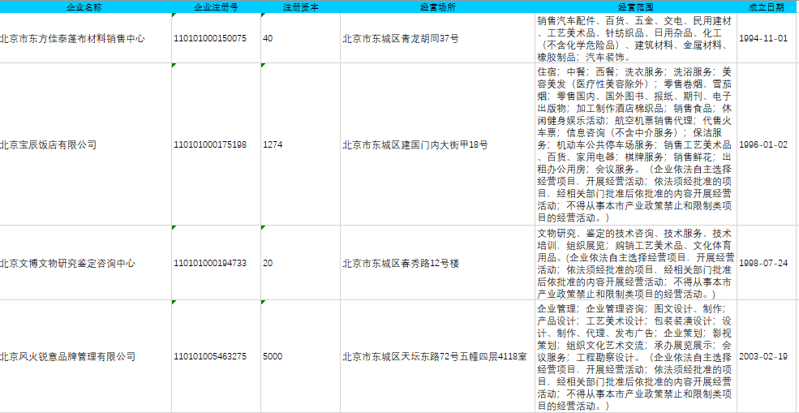Viewport: 799px width, 413px height.
Task: Click registration number 110101000194733
Action: pos(210,263)
